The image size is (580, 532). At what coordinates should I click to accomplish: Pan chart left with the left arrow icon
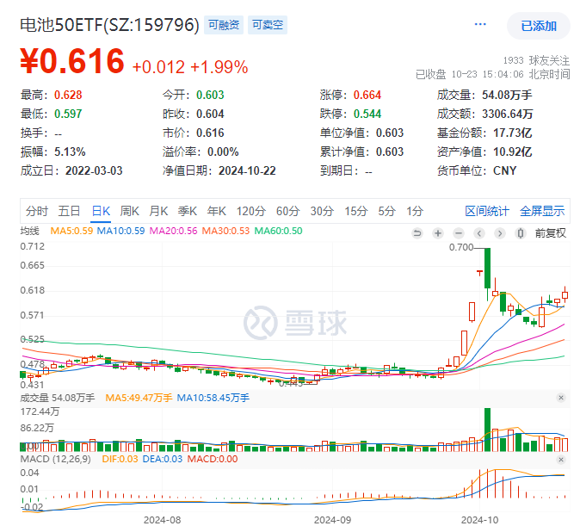(479, 233)
